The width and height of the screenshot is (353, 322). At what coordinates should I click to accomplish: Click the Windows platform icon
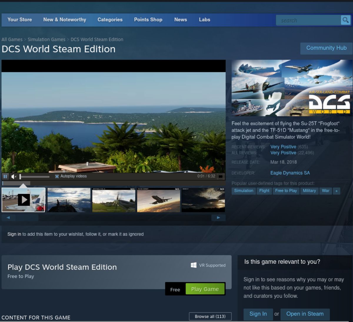pyautogui.click(x=194, y=265)
